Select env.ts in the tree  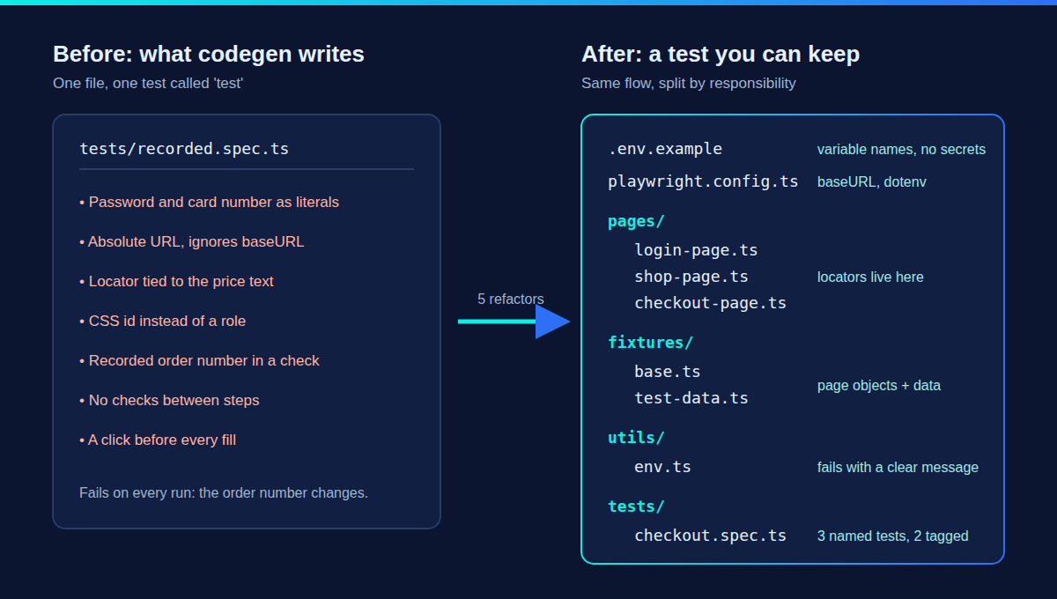(x=662, y=467)
